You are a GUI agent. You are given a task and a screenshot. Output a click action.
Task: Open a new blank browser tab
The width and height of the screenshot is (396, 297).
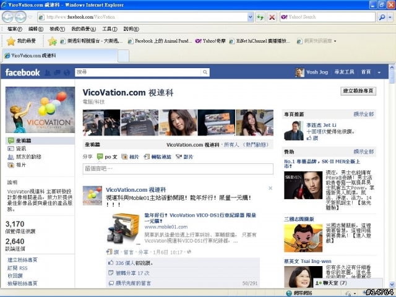click(123, 56)
